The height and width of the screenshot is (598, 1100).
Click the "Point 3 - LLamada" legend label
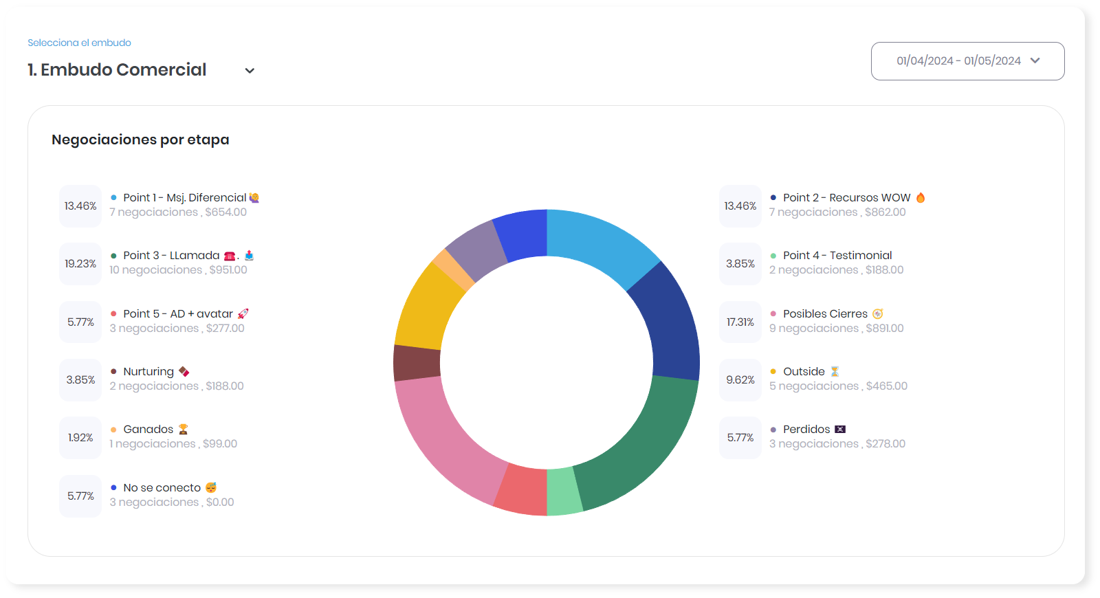(x=171, y=256)
